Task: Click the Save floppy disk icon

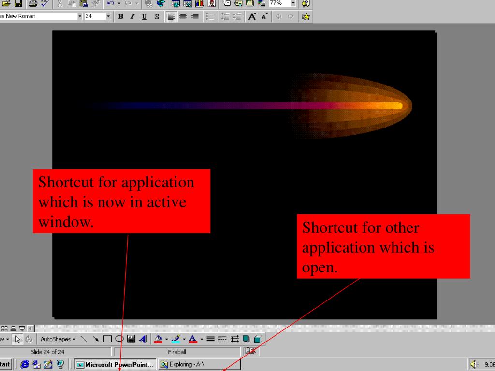Action: tap(18, 4)
